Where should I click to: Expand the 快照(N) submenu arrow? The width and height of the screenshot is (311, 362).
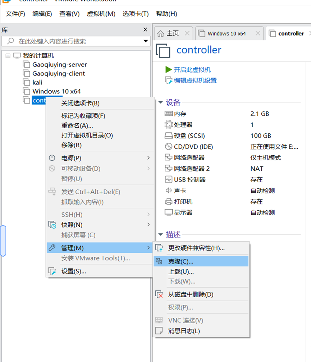pos(148,225)
